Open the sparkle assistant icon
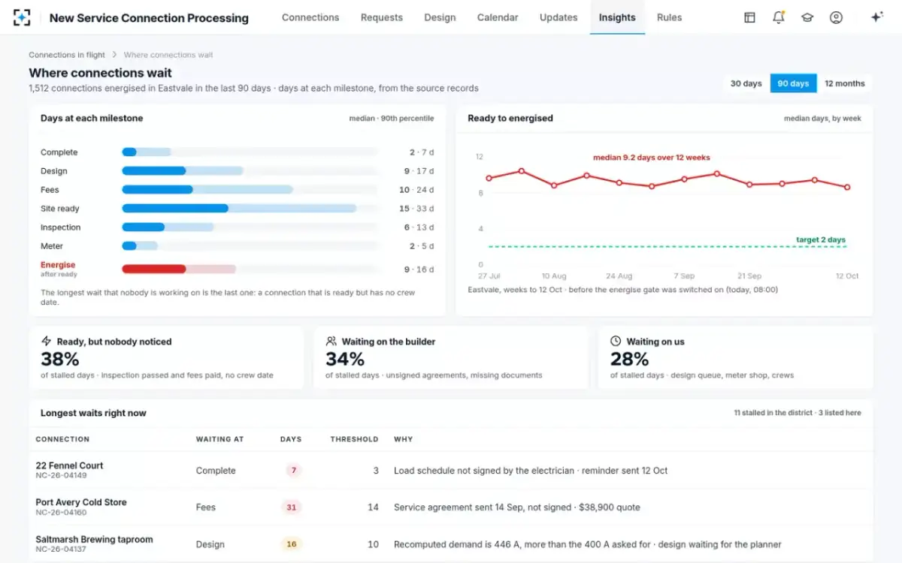 click(876, 17)
